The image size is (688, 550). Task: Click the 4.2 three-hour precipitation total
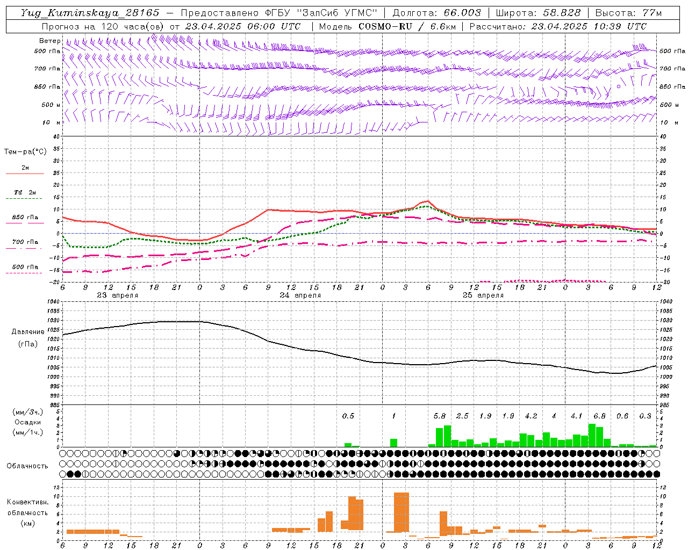pos(531,416)
